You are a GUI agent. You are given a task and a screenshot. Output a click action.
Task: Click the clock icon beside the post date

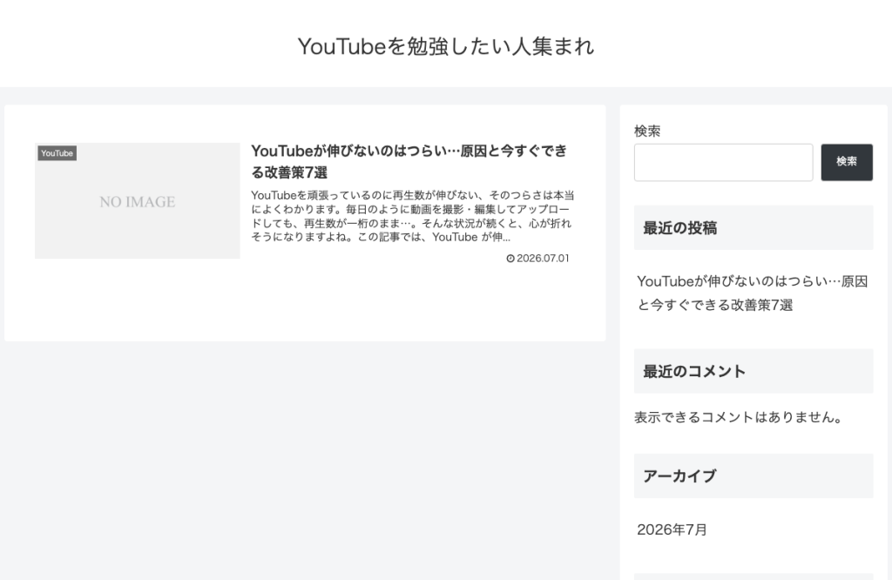click(510, 258)
